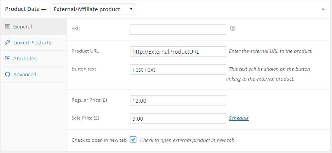The width and height of the screenshot is (332, 153).
Task: Click 'Enter the external URL to the product.' hint
Action: point(271,51)
